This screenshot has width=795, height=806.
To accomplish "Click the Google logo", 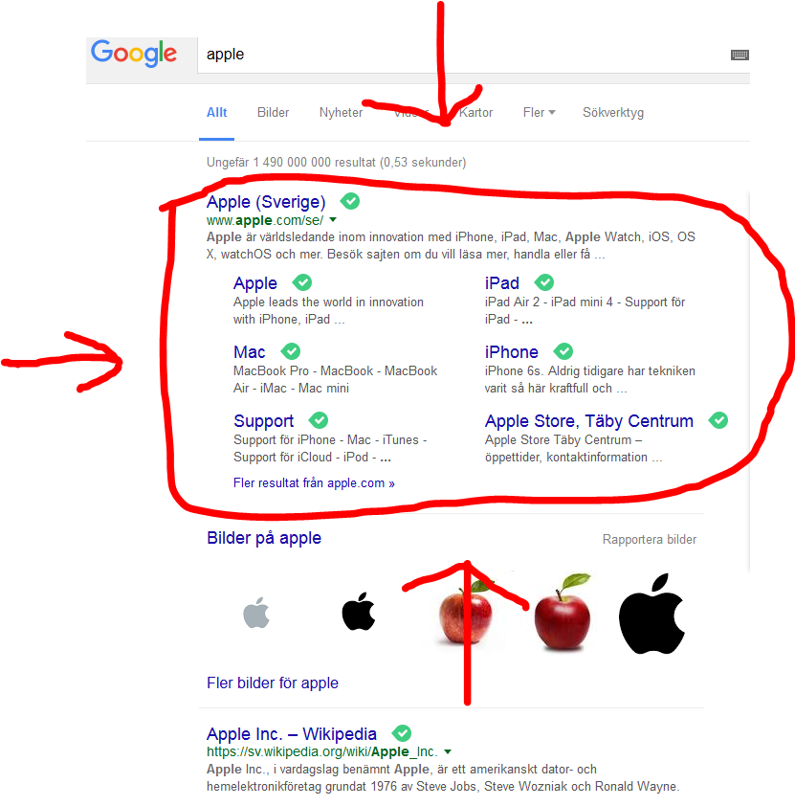I will [x=134, y=53].
